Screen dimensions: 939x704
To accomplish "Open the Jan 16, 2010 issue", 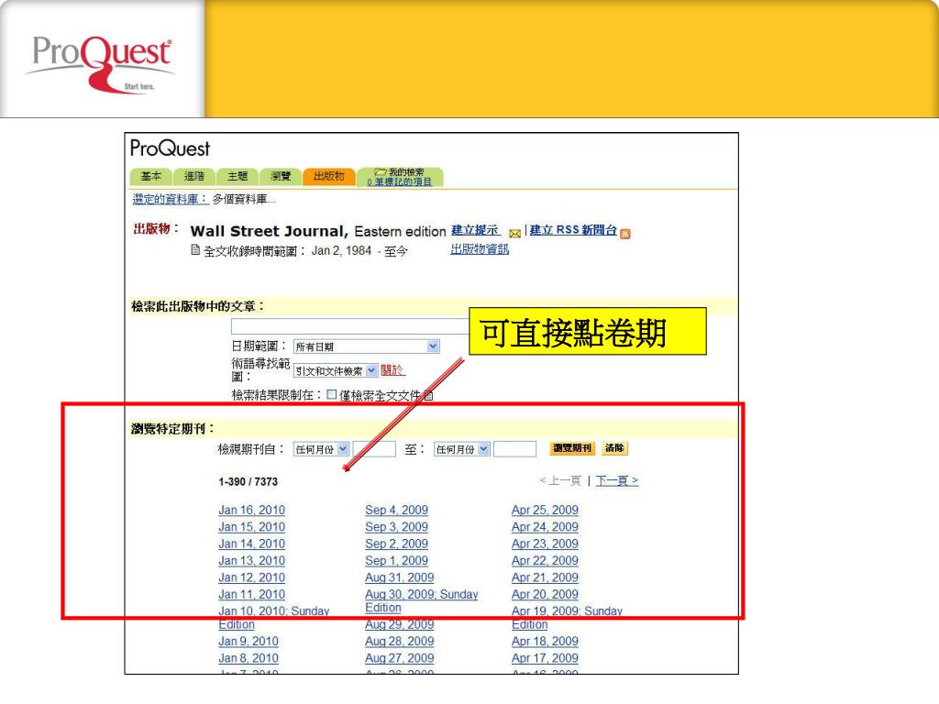I will 251,510.
